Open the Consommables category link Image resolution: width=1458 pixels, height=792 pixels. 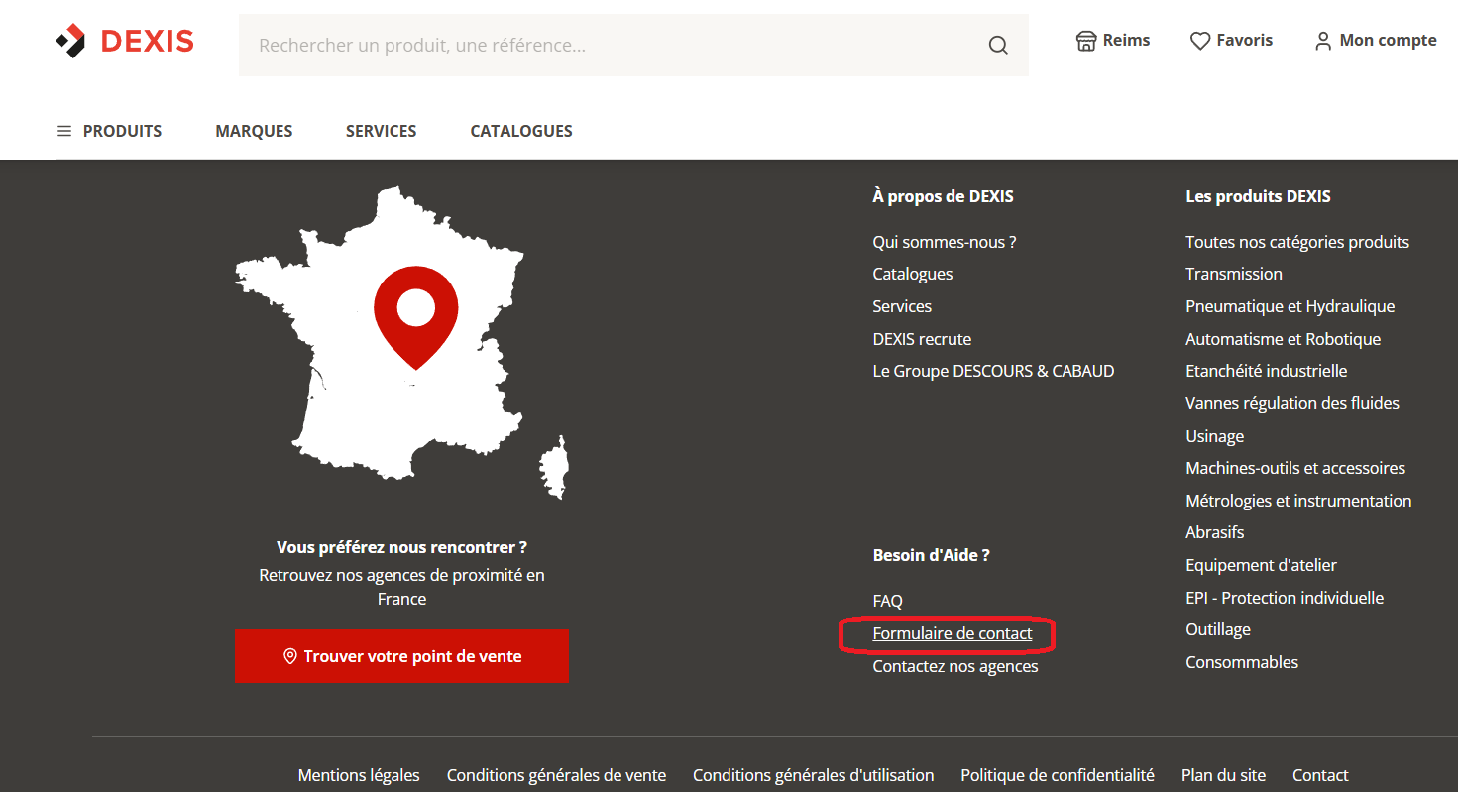click(x=1242, y=662)
